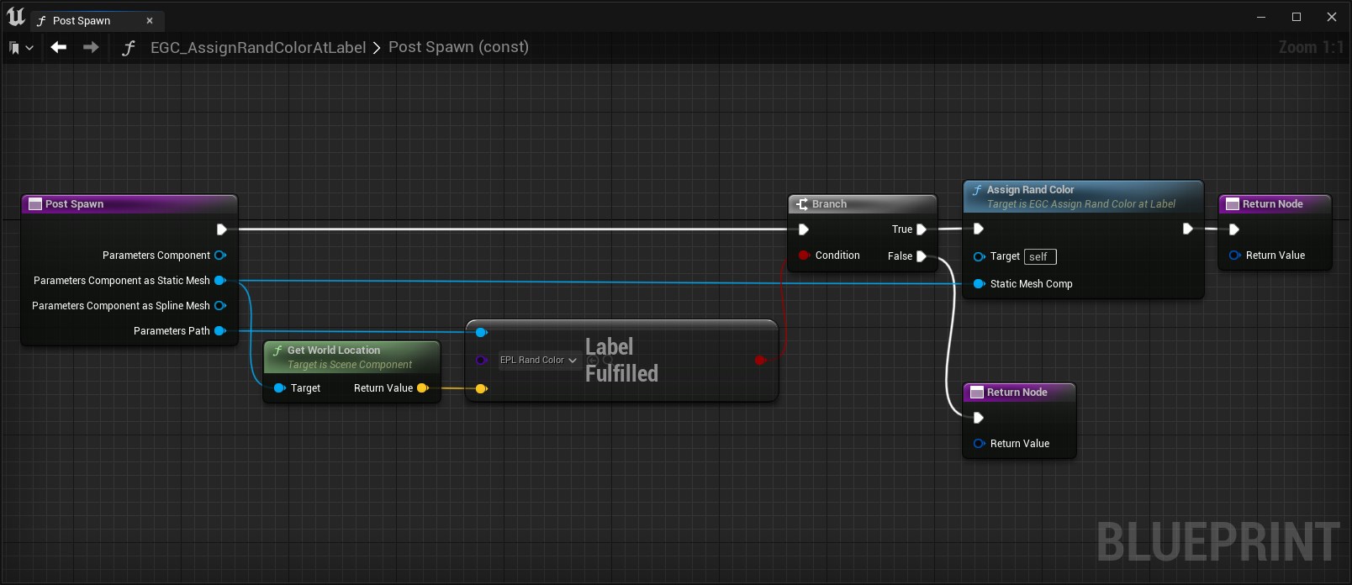This screenshot has width=1352, height=585.
Task: Click the Post Spawn (const) breadcrumb
Action: tap(458, 48)
